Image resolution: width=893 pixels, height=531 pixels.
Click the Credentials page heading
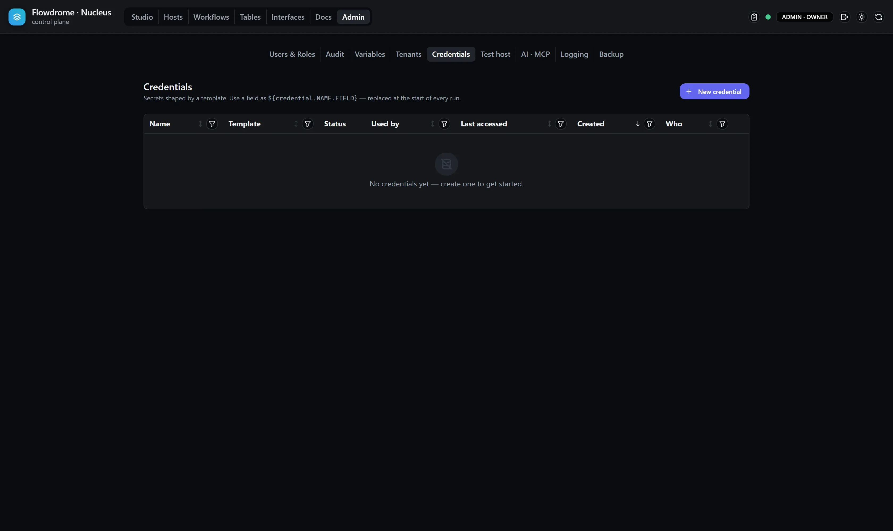tap(168, 87)
